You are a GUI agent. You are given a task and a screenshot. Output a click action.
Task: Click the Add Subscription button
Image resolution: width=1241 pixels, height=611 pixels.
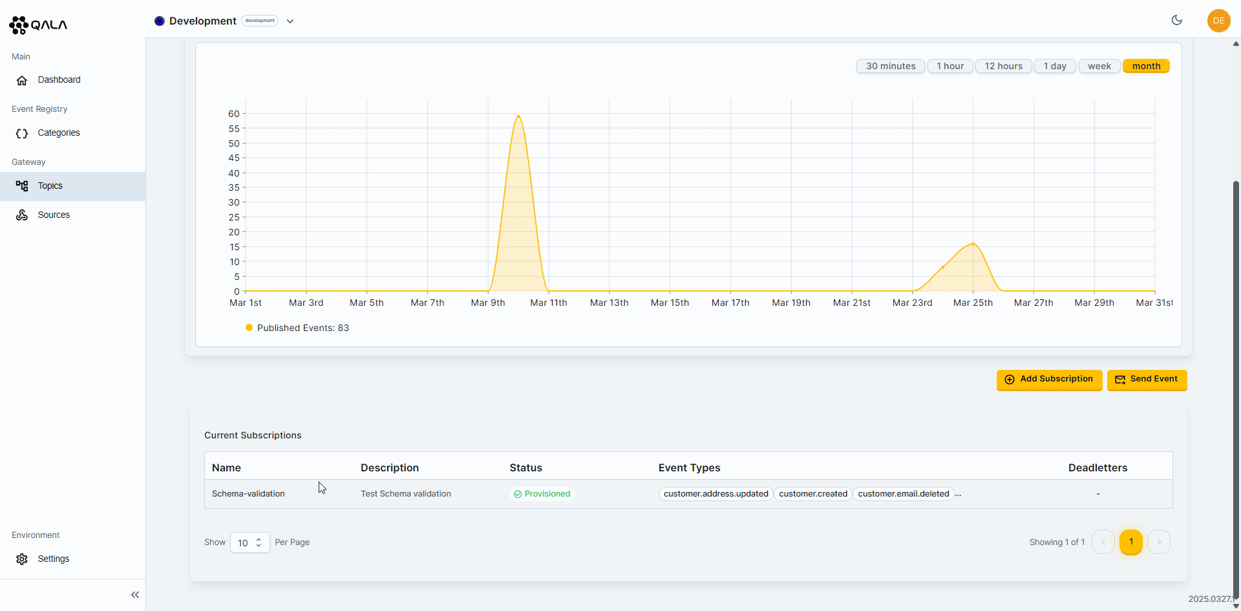pyautogui.click(x=1049, y=380)
